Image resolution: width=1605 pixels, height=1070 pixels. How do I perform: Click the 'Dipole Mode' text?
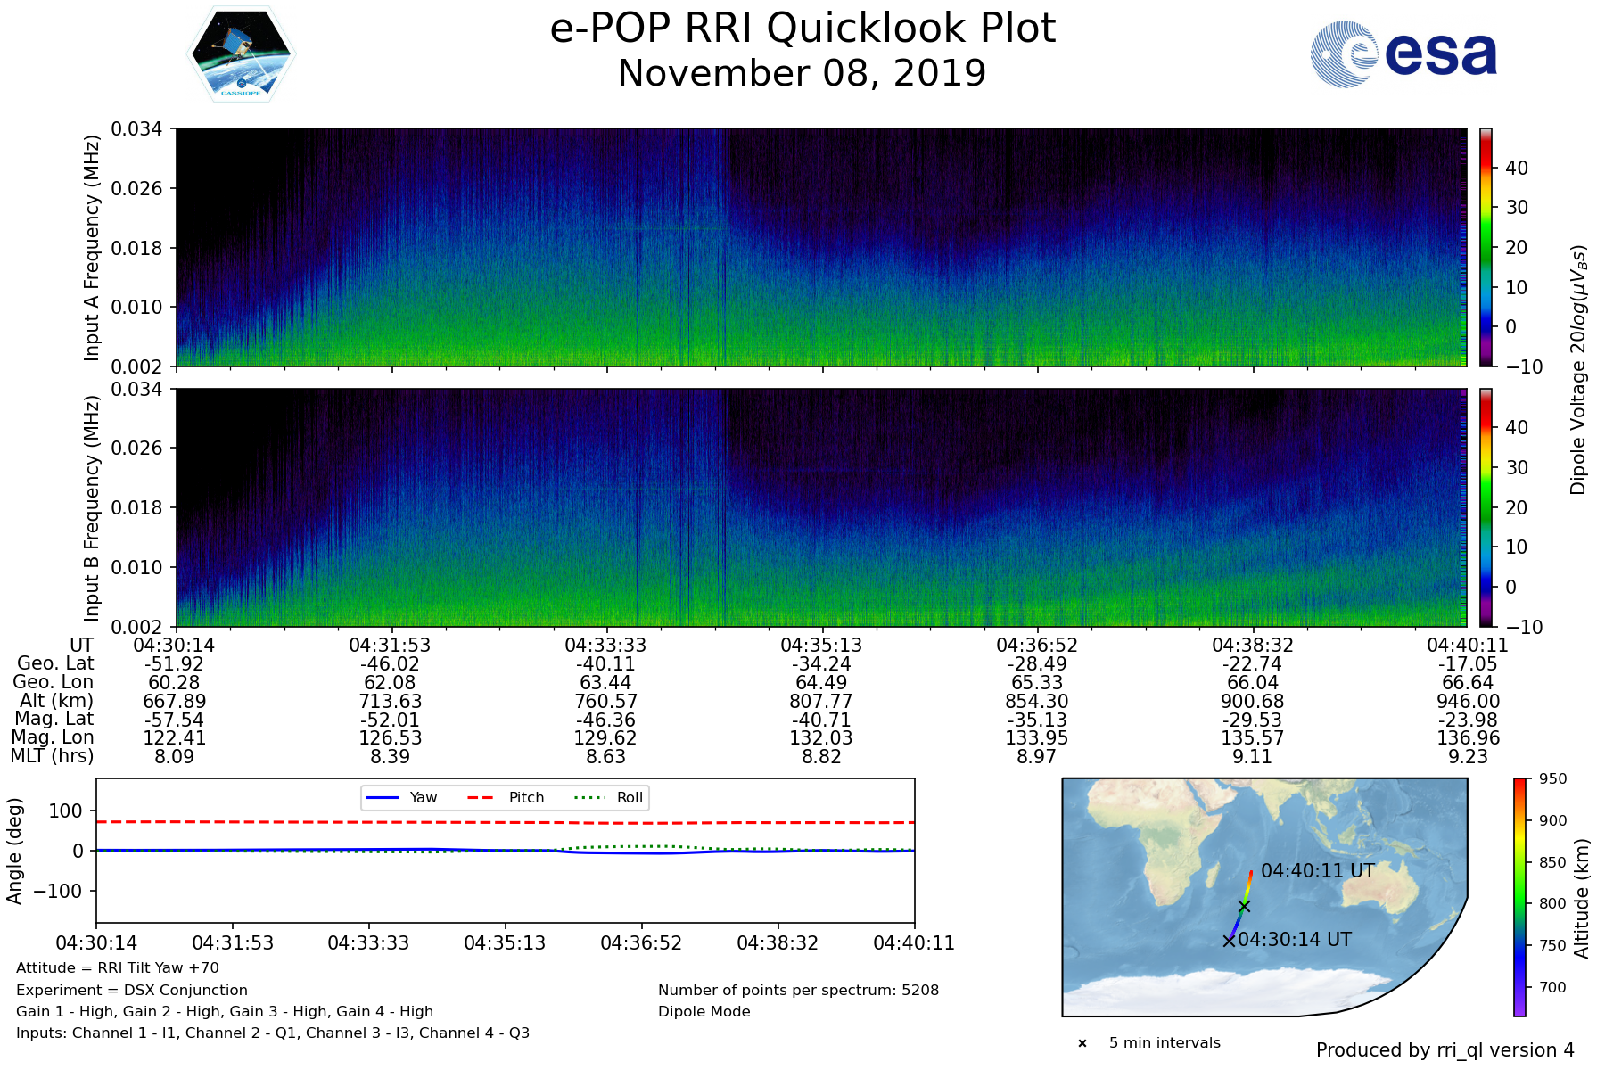pyautogui.click(x=704, y=1011)
